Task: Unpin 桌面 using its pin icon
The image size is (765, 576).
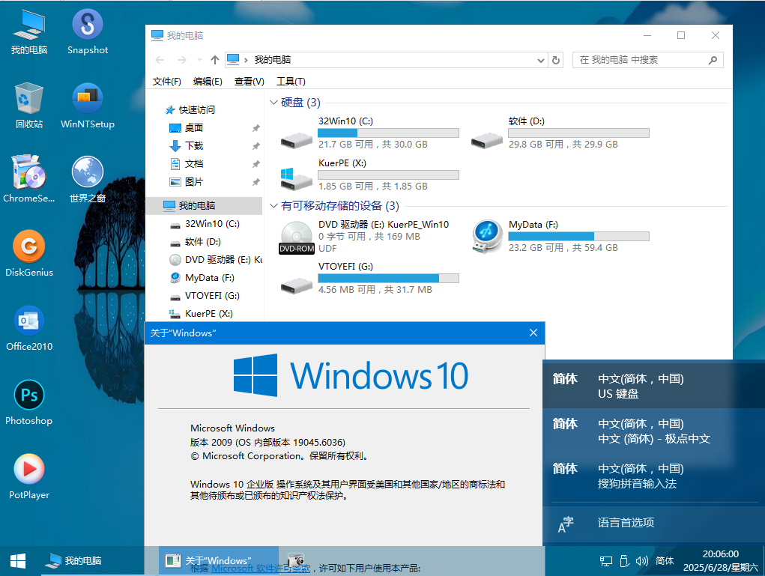Action: [x=255, y=128]
